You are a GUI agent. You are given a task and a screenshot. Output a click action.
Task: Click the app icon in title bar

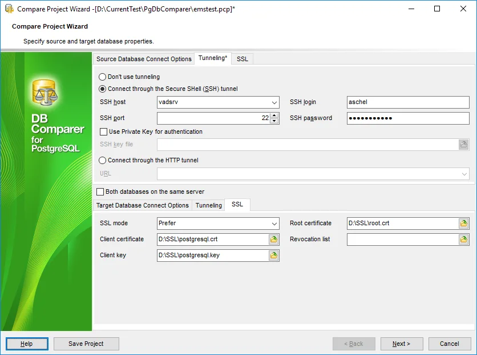tap(9, 9)
